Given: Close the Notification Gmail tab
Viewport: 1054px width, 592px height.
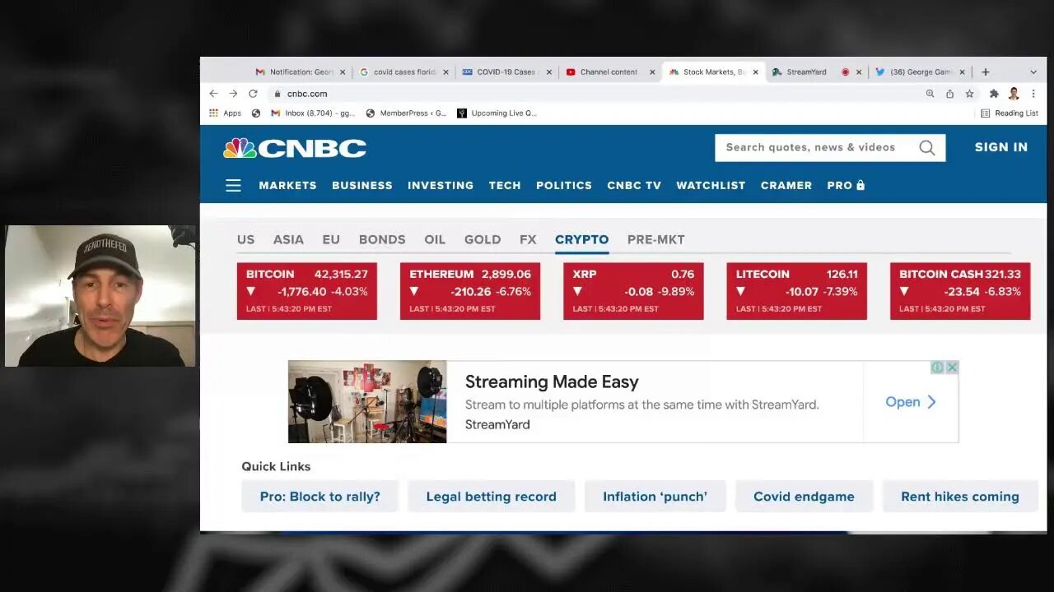Looking at the screenshot, I should [343, 72].
